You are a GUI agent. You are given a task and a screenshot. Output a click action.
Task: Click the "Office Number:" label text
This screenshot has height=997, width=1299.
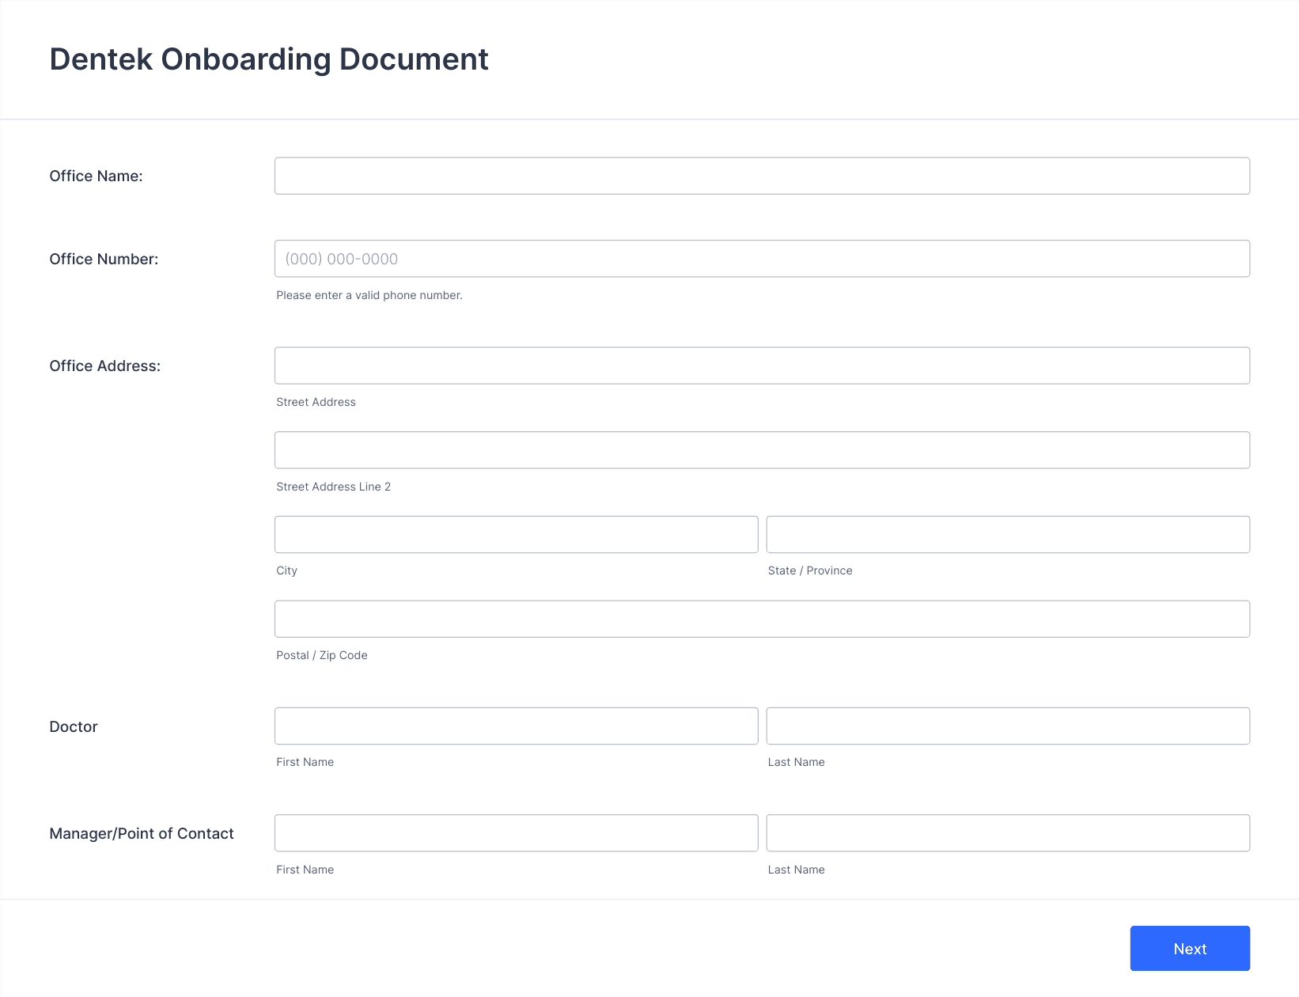click(104, 260)
